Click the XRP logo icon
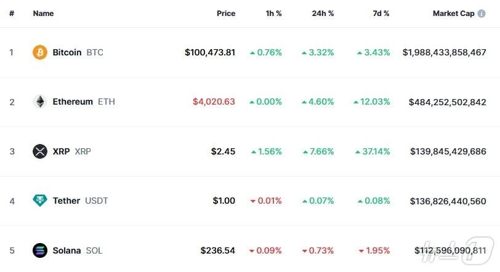 pyautogui.click(x=40, y=151)
